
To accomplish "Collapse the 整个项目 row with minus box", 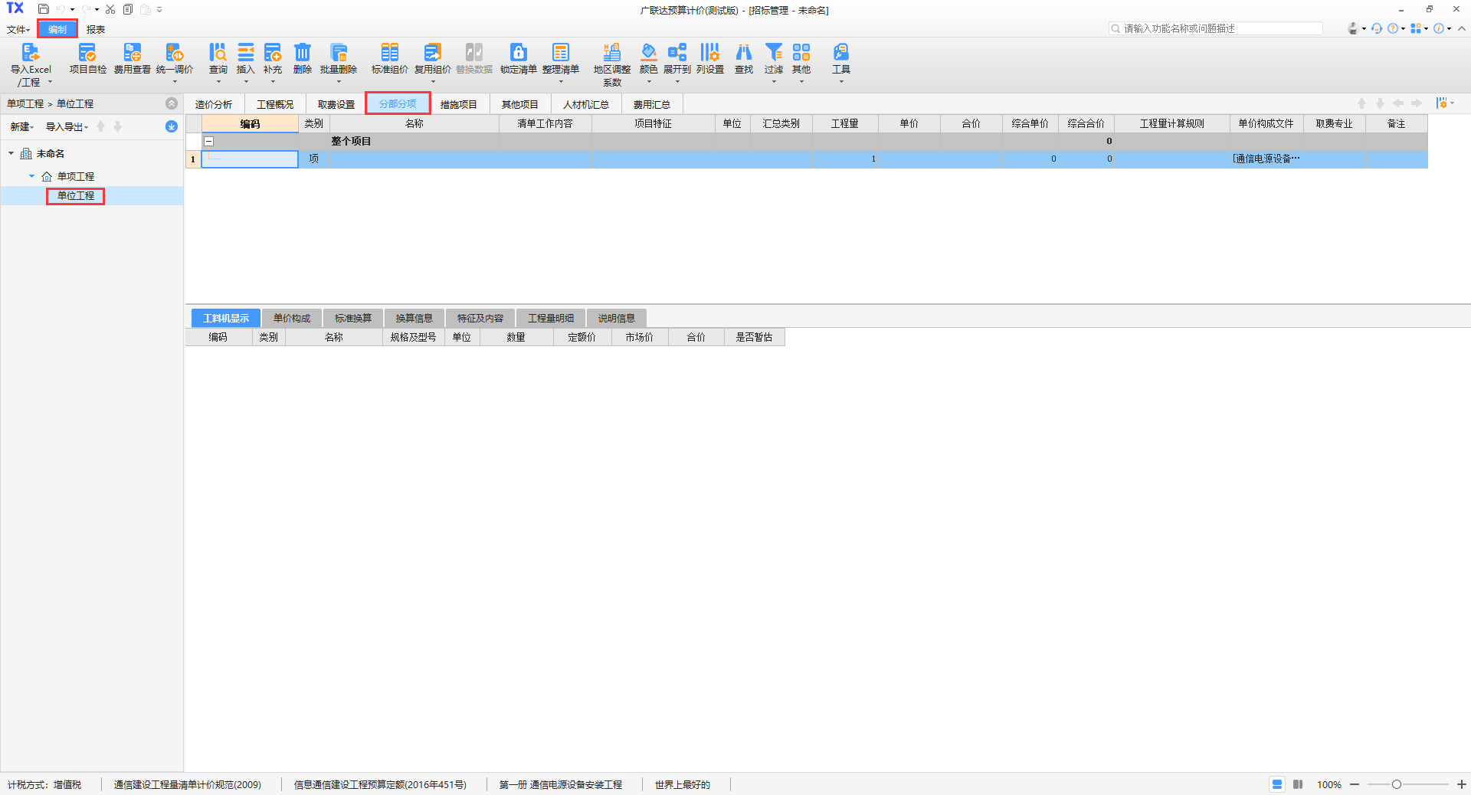I will pos(208,141).
